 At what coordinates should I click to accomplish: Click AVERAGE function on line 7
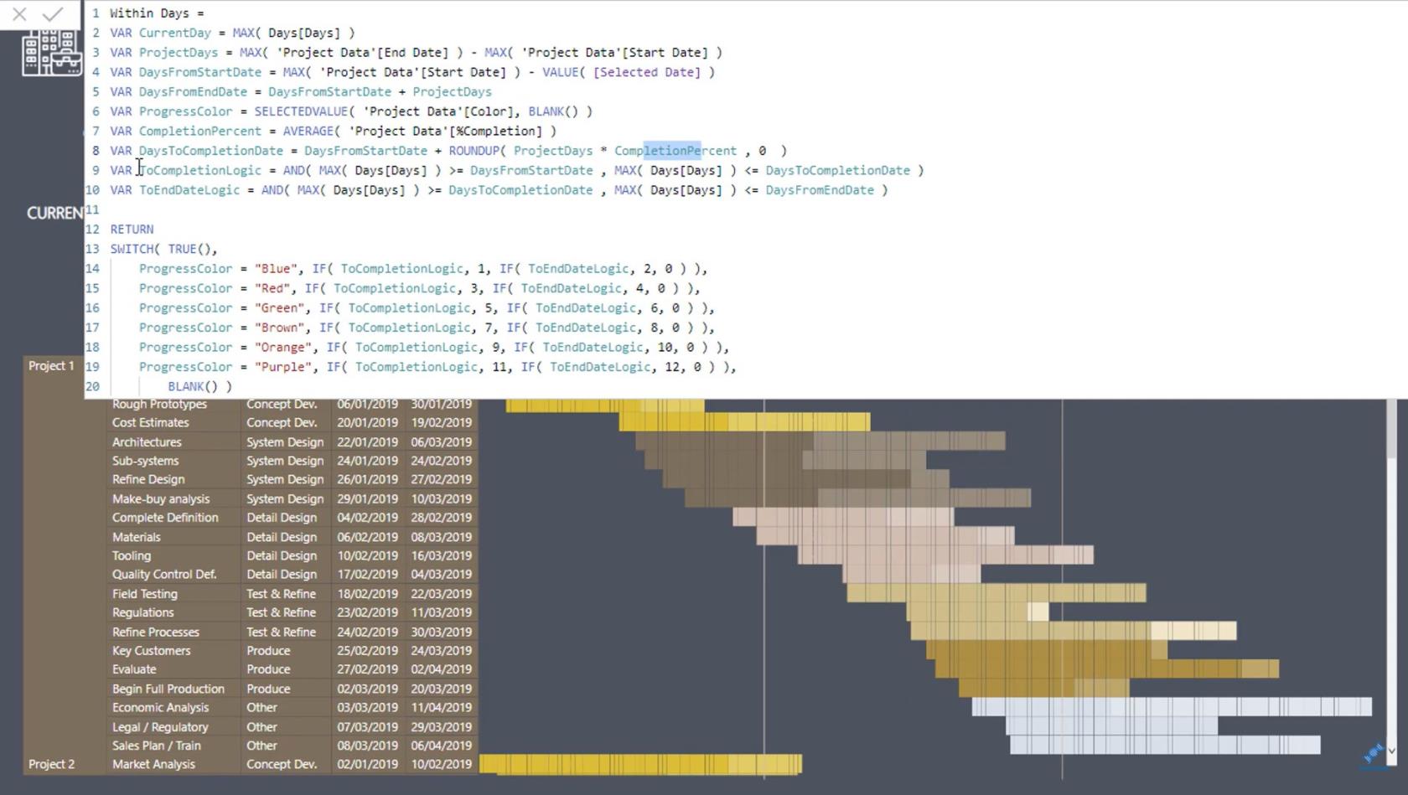(308, 131)
